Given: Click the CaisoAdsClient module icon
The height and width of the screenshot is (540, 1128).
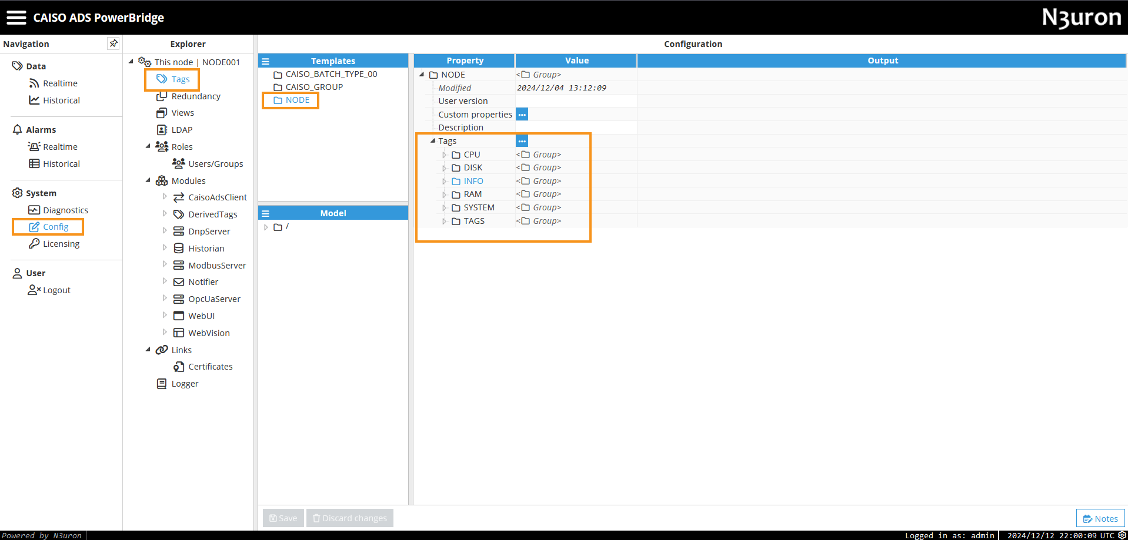Looking at the screenshot, I should (x=179, y=197).
